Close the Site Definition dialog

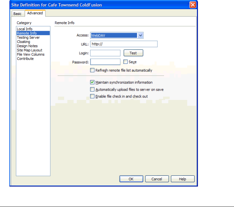coord(193,5)
